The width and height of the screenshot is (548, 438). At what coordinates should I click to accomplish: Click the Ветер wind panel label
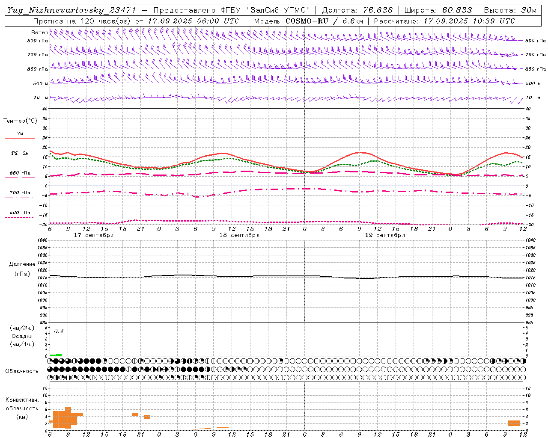point(39,33)
